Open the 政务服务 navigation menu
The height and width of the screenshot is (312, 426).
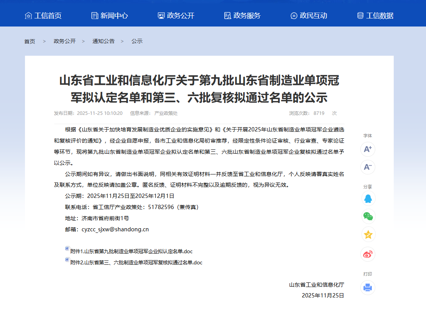tap(246, 16)
